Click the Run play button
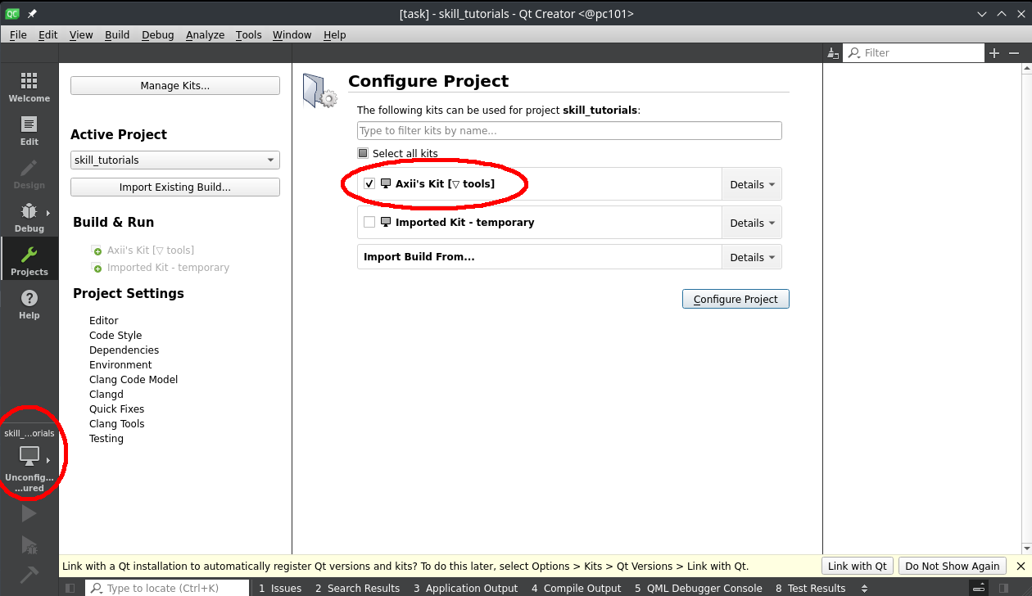 (29, 513)
